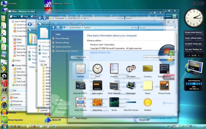Viewport: 206px width, 129px height.
Task: Select the Stocks gadget
Action: [114, 104]
